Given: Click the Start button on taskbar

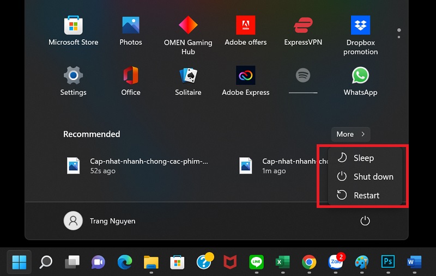Looking at the screenshot, I should [19, 262].
